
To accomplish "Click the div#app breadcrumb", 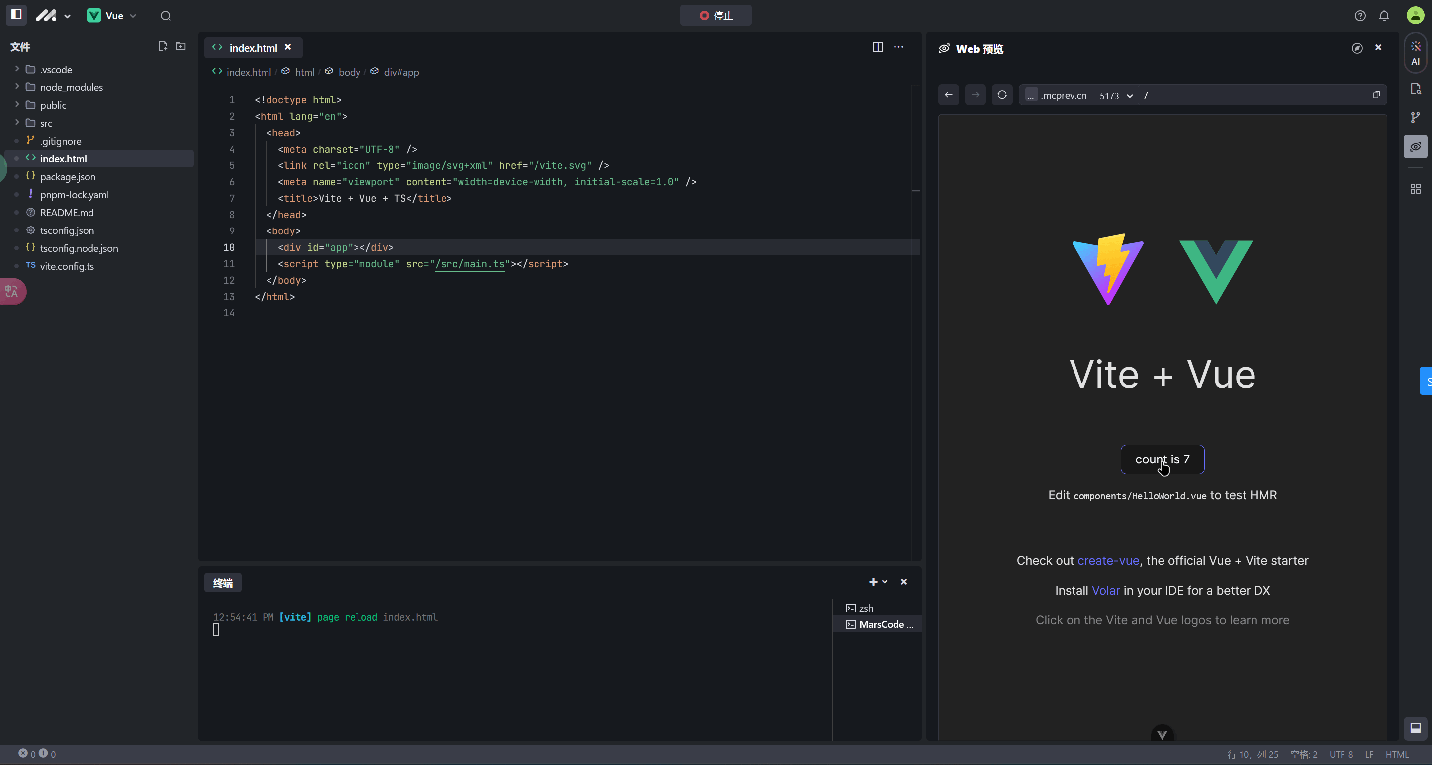I will point(401,72).
